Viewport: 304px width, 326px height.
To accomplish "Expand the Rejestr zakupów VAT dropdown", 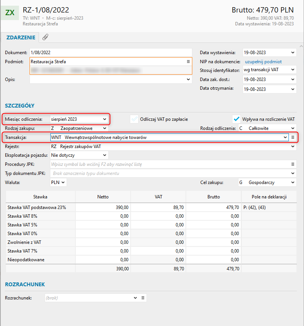I will pos(293,146).
